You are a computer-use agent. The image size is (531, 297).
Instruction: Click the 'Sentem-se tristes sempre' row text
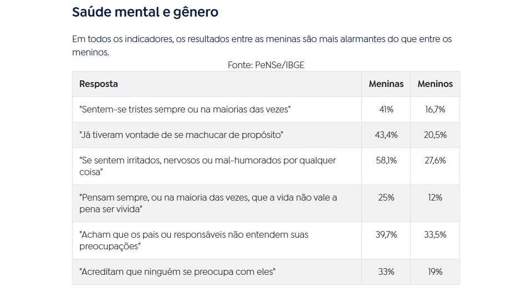(185, 110)
